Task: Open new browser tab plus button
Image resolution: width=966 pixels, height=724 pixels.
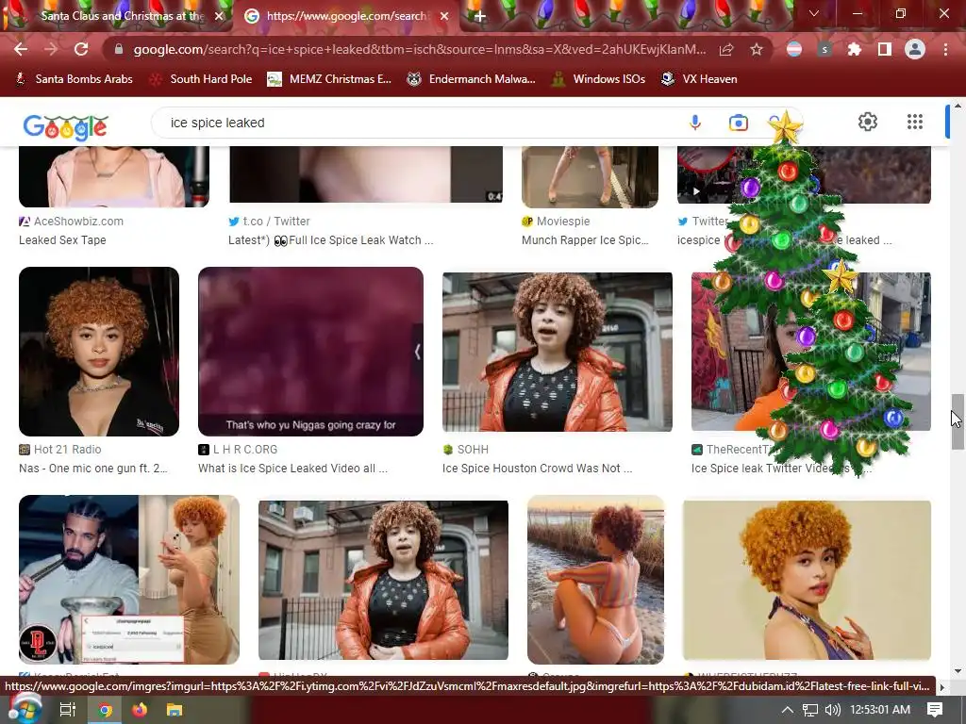Action: point(480,17)
